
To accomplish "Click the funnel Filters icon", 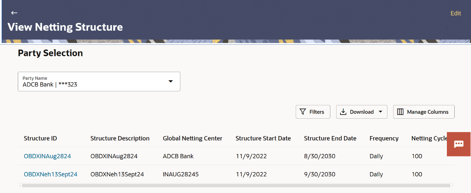I will (x=303, y=112).
